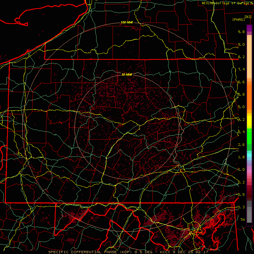Select the 9.8 legend value
The height and width of the screenshot is (254, 254).
(241, 32)
